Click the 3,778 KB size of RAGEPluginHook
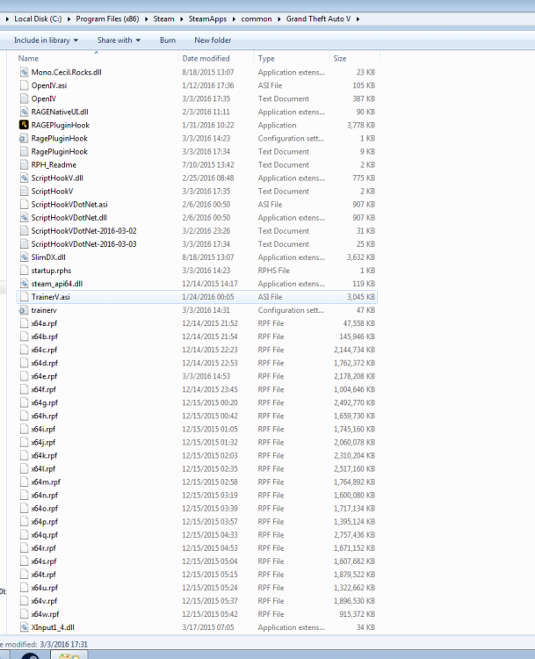This screenshot has height=659, width=535. 360,126
